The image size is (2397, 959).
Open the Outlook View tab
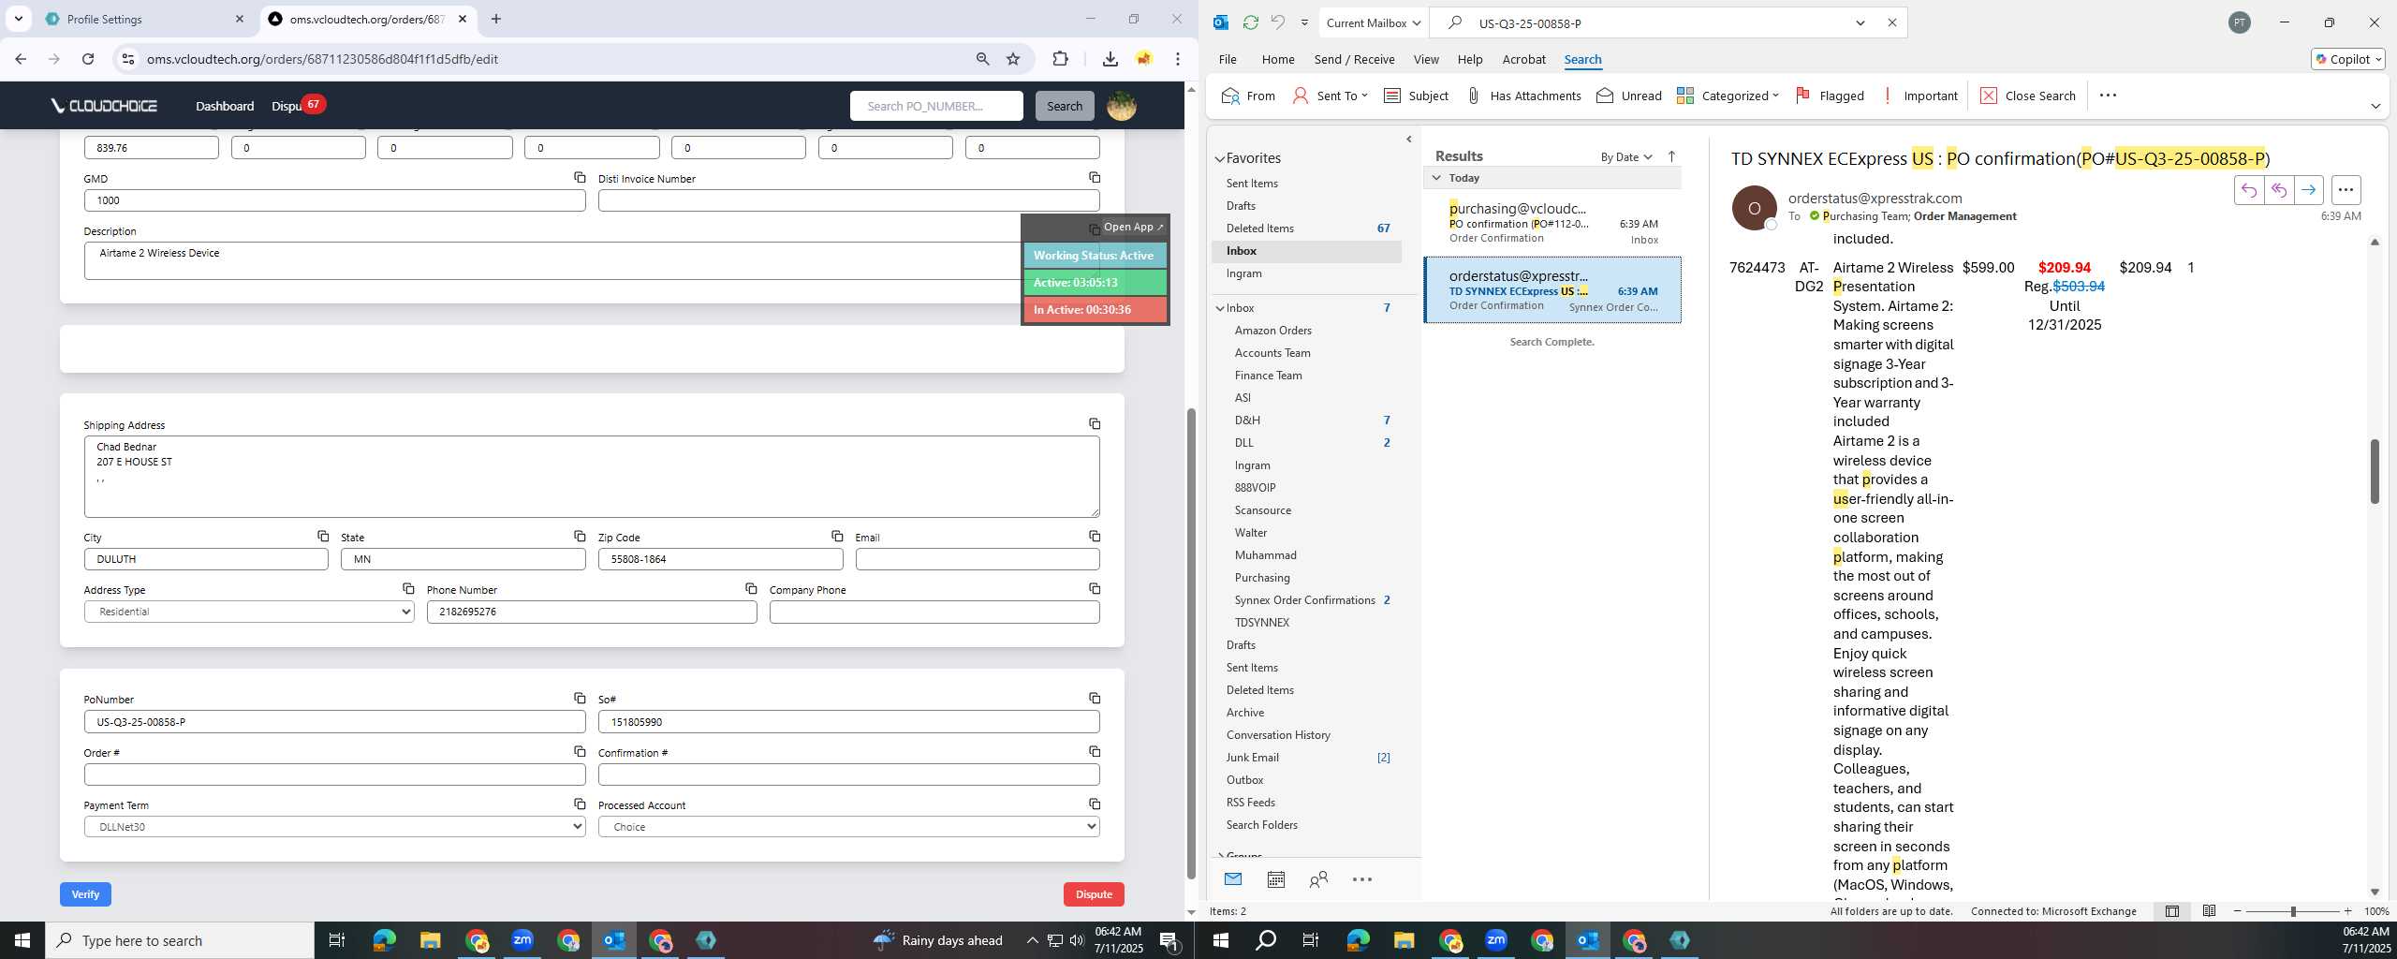point(1426,59)
